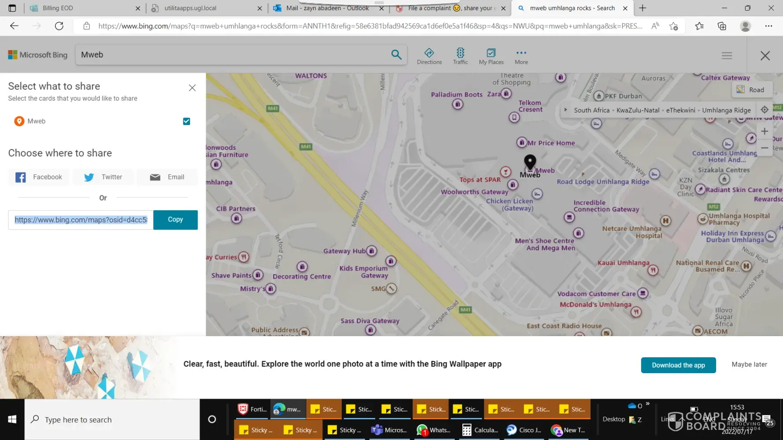
Task: Click the Directions icon in Bing Maps
Action: click(429, 56)
